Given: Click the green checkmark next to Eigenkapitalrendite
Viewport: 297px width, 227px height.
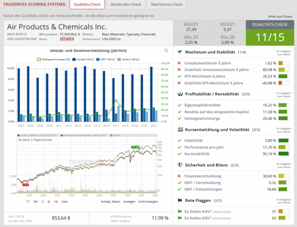Looking at the screenshot, I should (x=179, y=105).
